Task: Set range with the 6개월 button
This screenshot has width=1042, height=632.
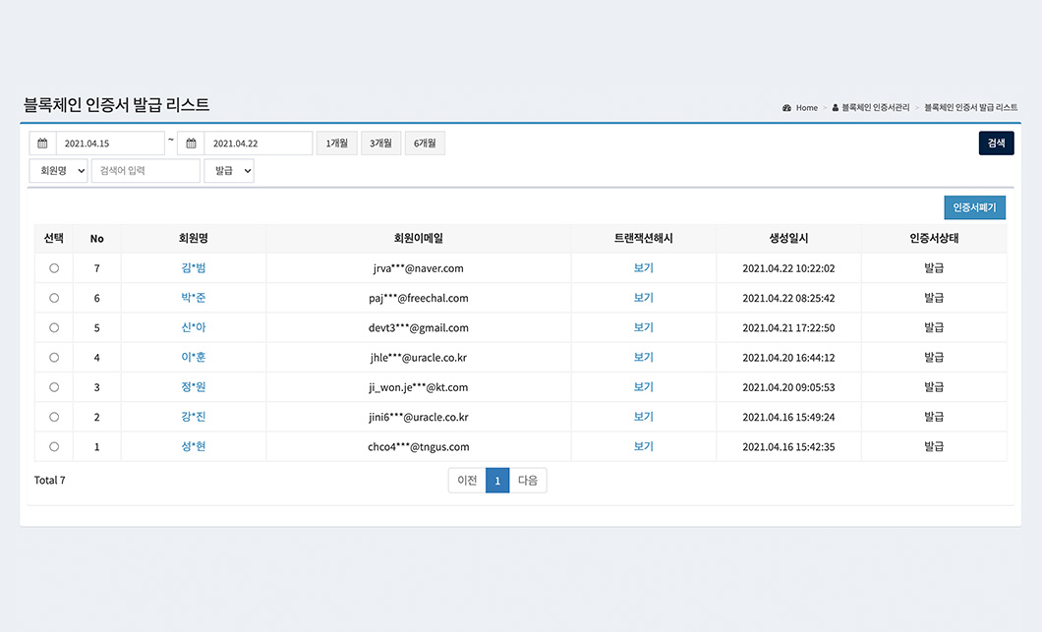Action: pyautogui.click(x=425, y=144)
